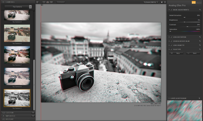Screen dimensions: 203x121
Task: Open the Custom presets section
Action: [10, 113]
